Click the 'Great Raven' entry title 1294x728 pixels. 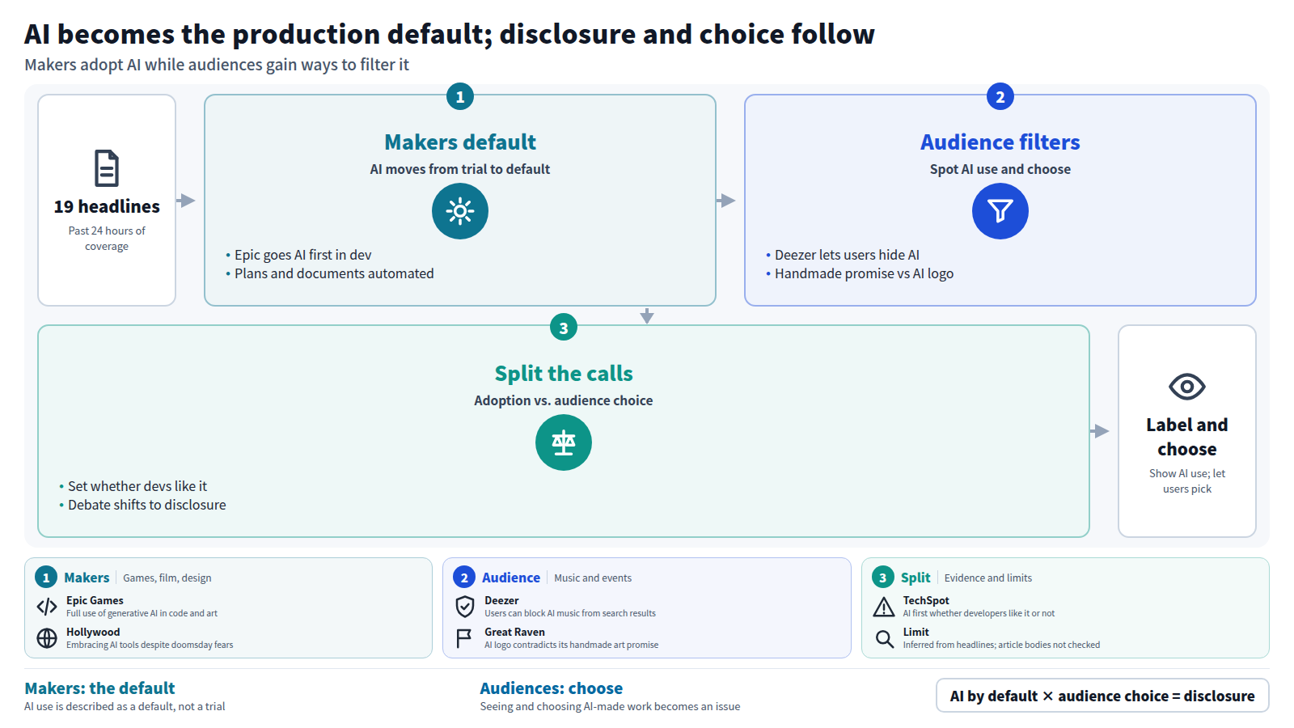click(x=514, y=632)
